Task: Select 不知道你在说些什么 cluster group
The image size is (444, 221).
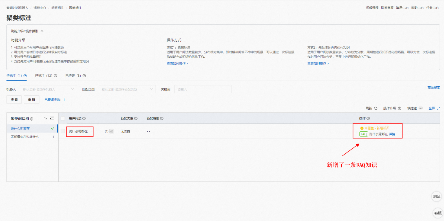Action: [32, 137]
